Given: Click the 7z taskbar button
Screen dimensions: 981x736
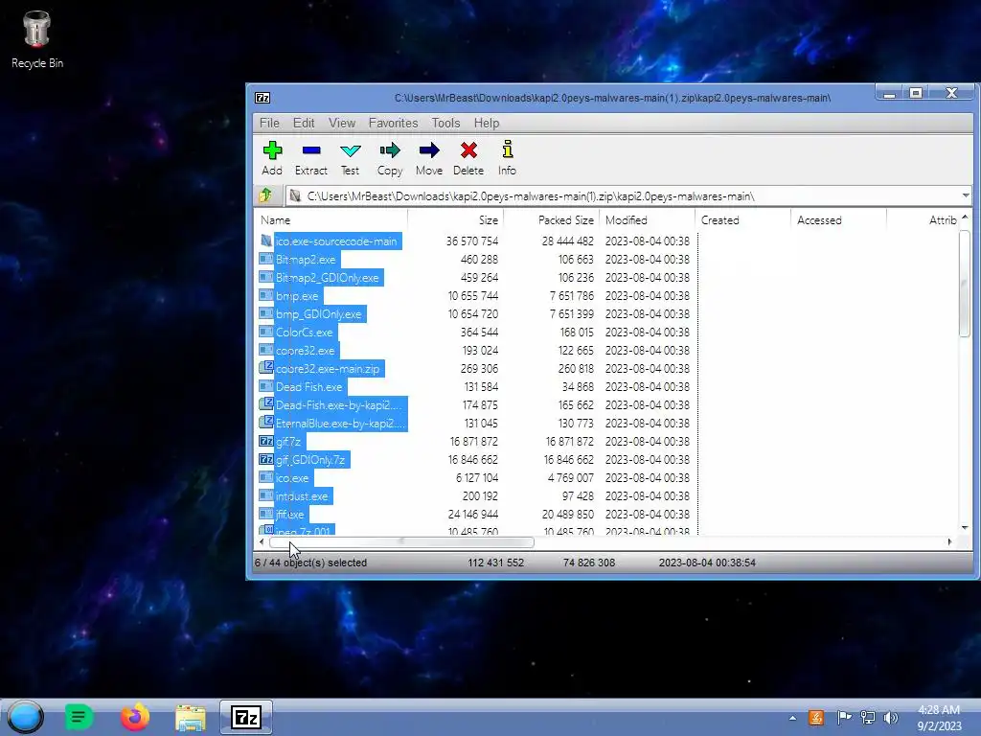Looking at the screenshot, I should [x=246, y=717].
